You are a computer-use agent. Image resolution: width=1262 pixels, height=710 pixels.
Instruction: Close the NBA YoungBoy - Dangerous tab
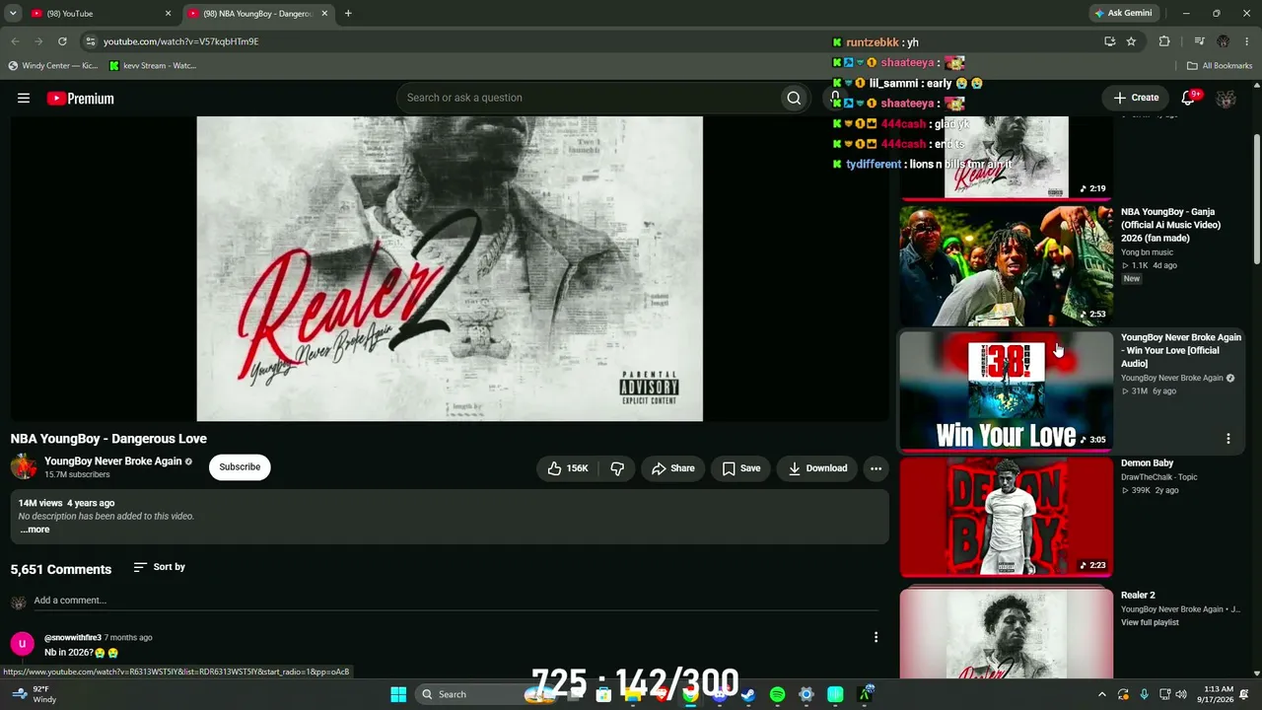[x=323, y=14]
